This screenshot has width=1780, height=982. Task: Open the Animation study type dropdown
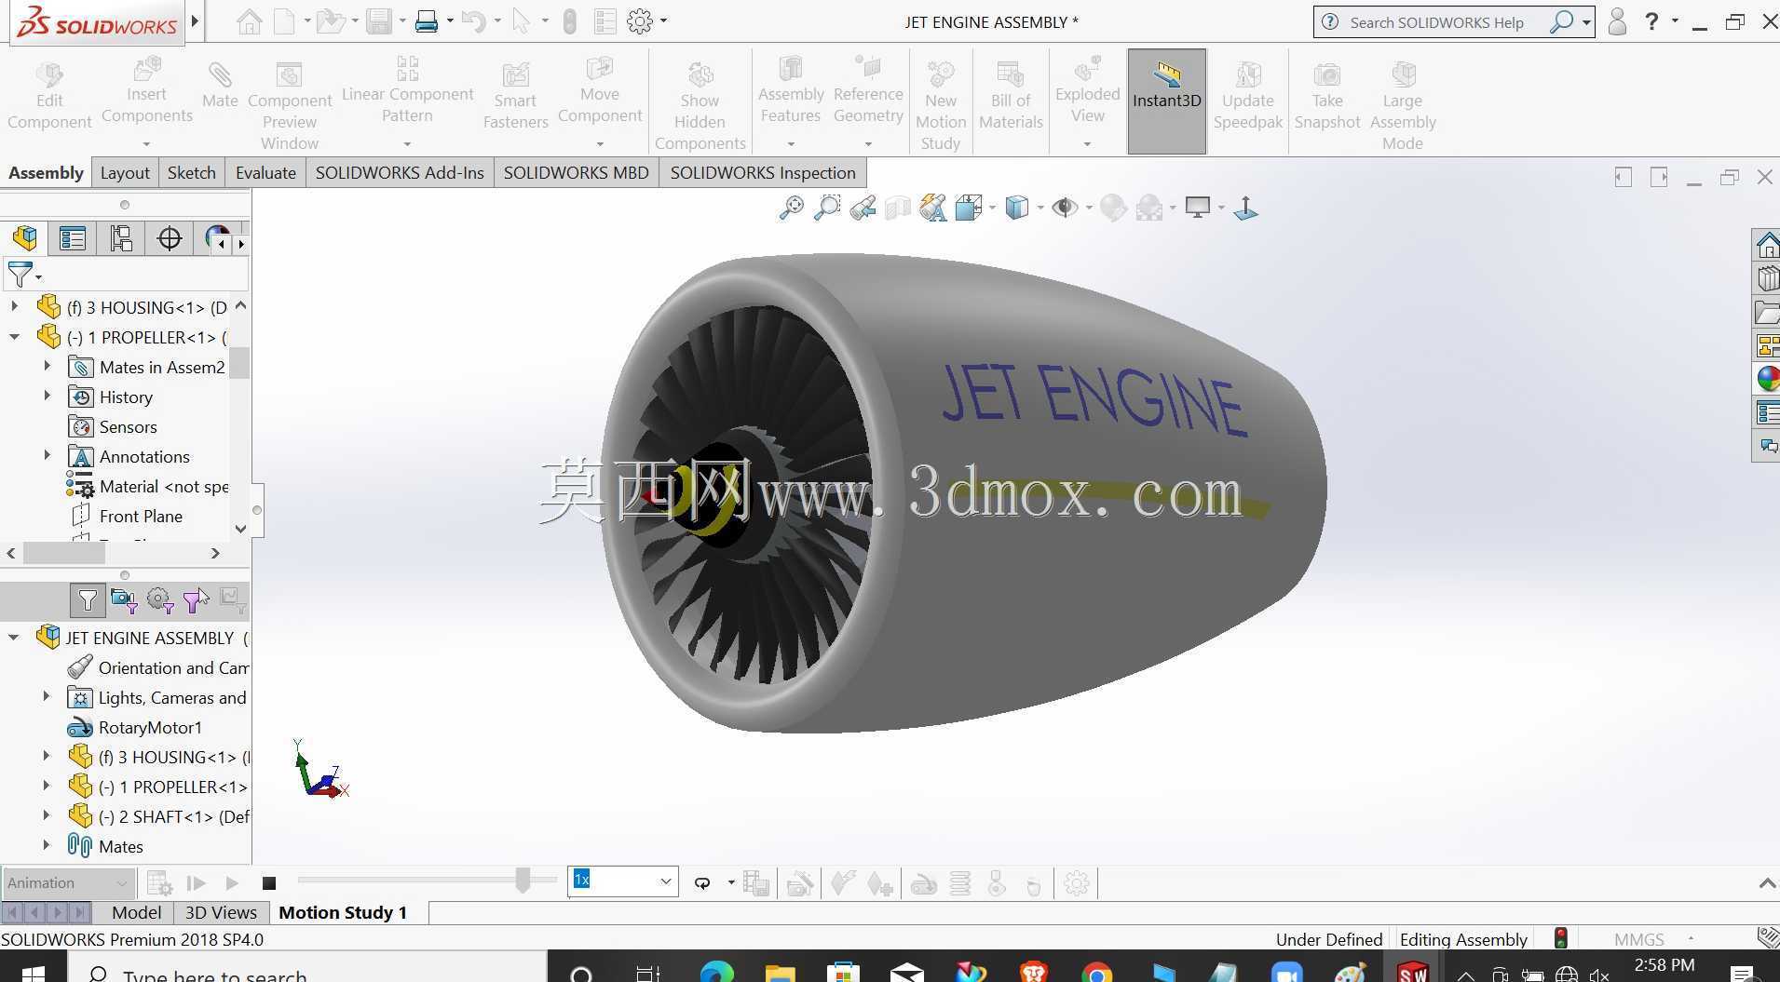coord(68,882)
